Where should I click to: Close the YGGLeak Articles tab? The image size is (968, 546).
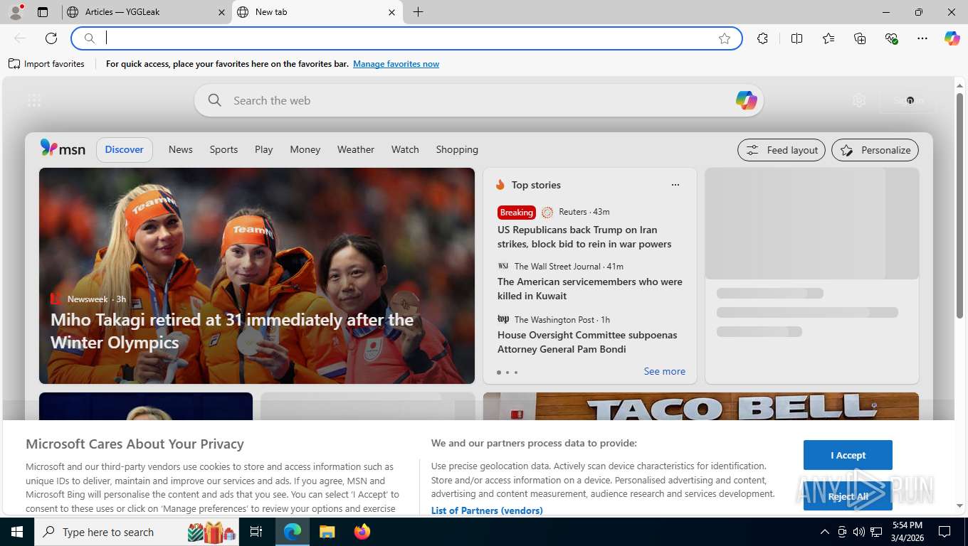(221, 12)
